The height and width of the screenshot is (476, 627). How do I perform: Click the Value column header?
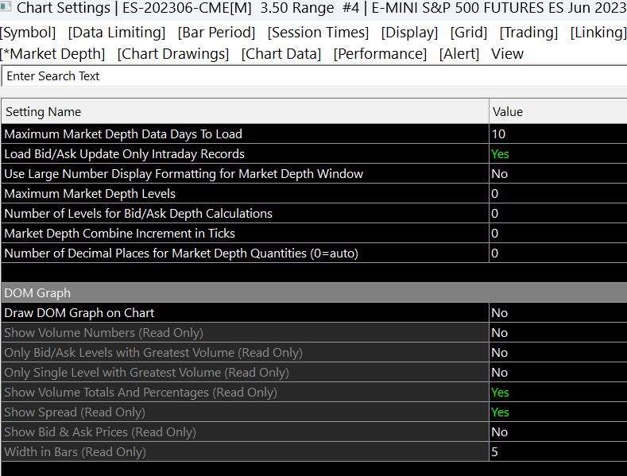558,111
